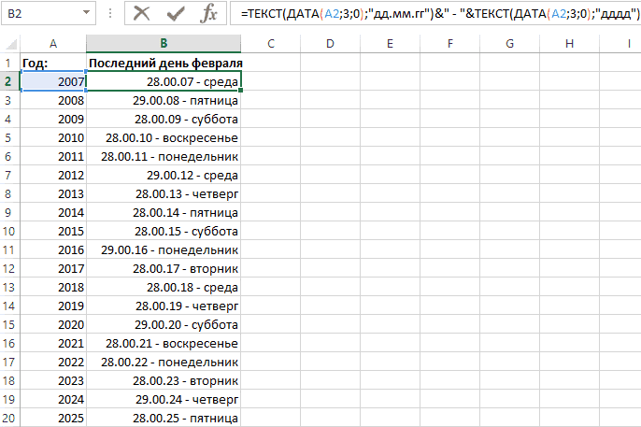This screenshot has height=427, width=641.
Task: Click cell '28.00.18 - среда'
Action: (x=164, y=287)
